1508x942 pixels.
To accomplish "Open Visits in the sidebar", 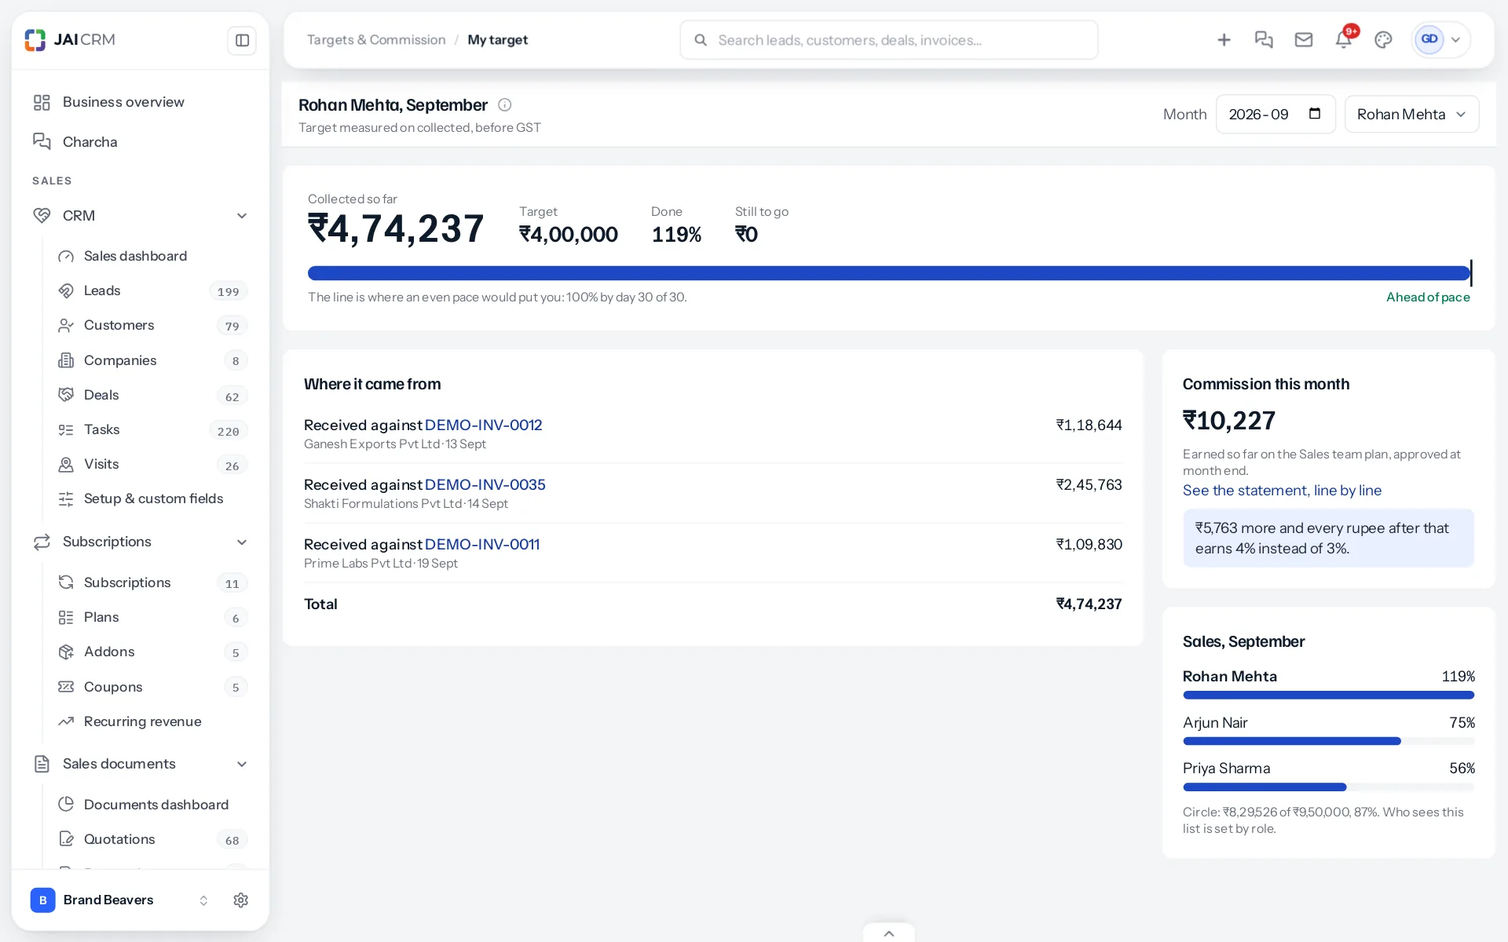I will (x=152, y=464).
